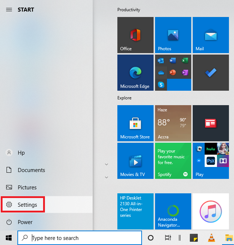Open Pictures from Start sidebar
The width and height of the screenshot is (234, 245).
[x=46, y=187]
